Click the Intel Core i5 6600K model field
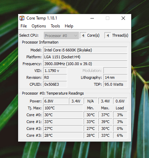This screenshot has height=158, width=149. 85,50
